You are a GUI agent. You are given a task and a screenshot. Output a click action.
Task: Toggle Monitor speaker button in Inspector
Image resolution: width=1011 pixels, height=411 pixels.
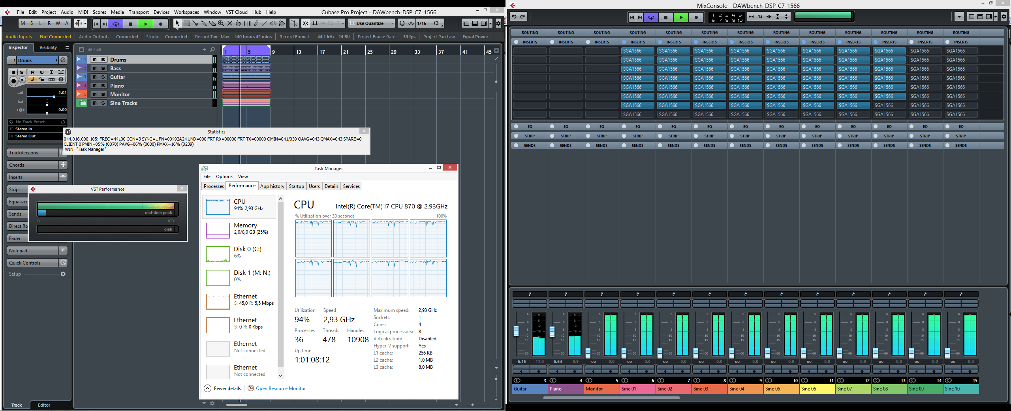(23, 80)
